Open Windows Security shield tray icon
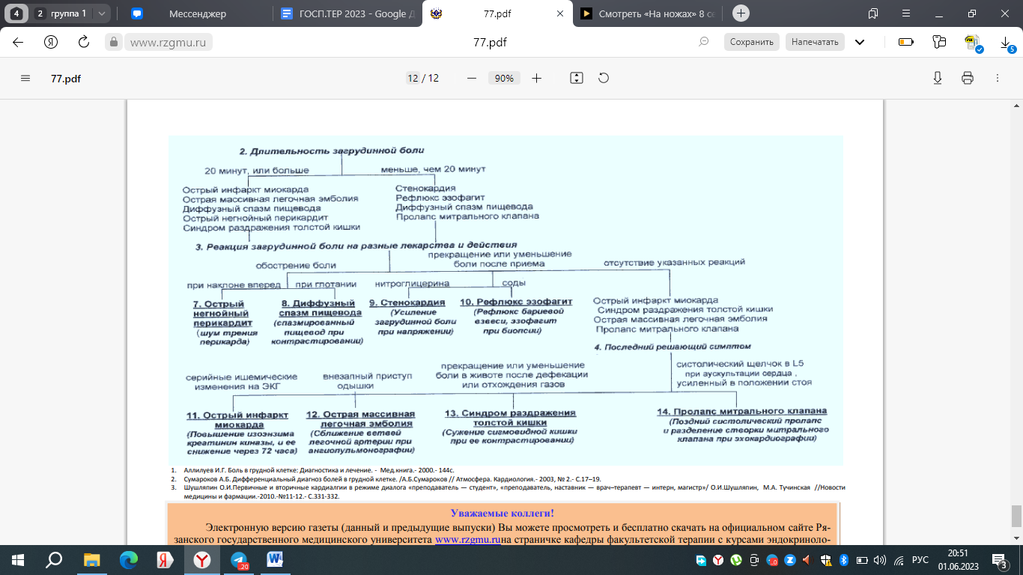This screenshot has width=1023, height=575. [x=825, y=559]
